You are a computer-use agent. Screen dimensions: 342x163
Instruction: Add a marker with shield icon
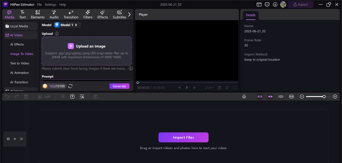click(x=63, y=97)
